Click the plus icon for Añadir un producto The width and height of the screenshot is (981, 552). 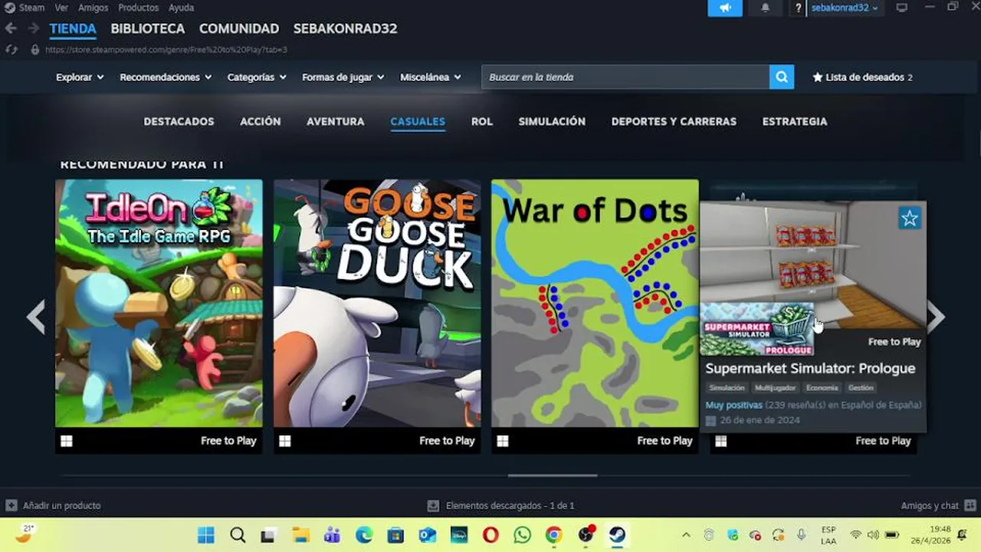point(11,505)
